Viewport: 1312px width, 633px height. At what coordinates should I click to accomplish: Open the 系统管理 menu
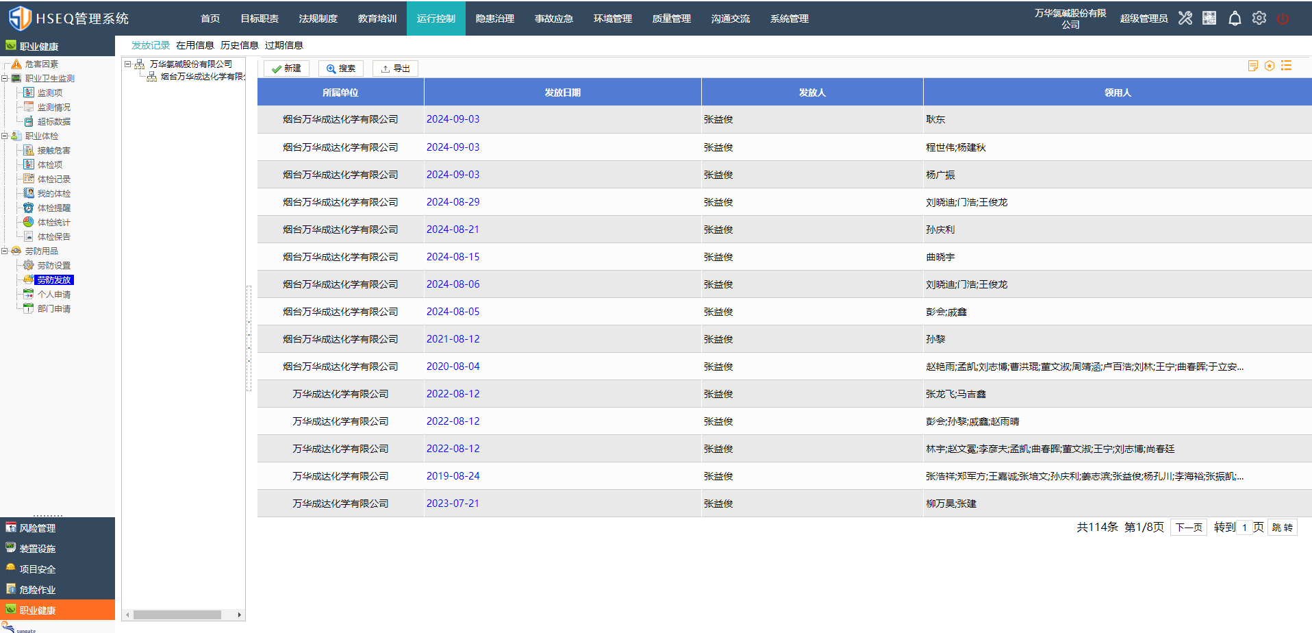[x=790, y=18]
